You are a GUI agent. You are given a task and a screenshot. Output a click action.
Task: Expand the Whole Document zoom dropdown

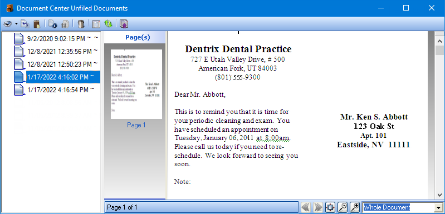point(439,207)
